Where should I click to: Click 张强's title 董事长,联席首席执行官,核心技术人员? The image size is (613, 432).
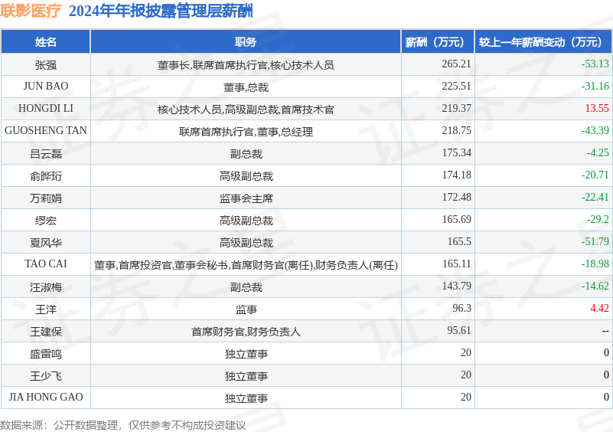(x=246, y=64)
